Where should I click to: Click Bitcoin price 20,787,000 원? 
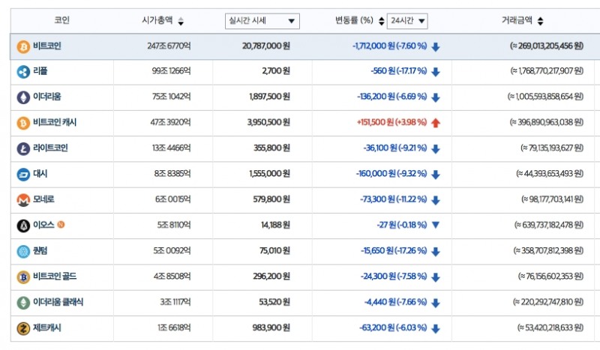coord(266,46)
